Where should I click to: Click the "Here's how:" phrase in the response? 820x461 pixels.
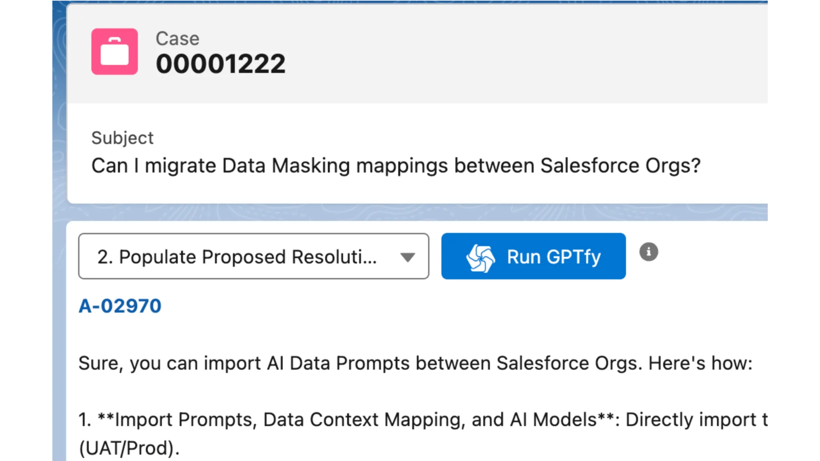[x=700, y=363]
